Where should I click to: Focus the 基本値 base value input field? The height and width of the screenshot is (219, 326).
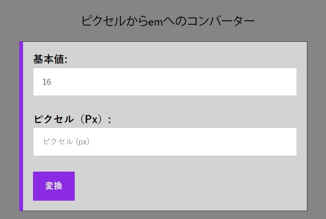click(x=165, y=82)
